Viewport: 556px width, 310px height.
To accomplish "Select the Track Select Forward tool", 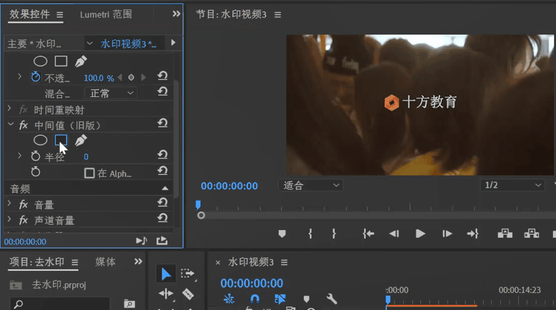I will pyautogui.click(x=188, y=273).
